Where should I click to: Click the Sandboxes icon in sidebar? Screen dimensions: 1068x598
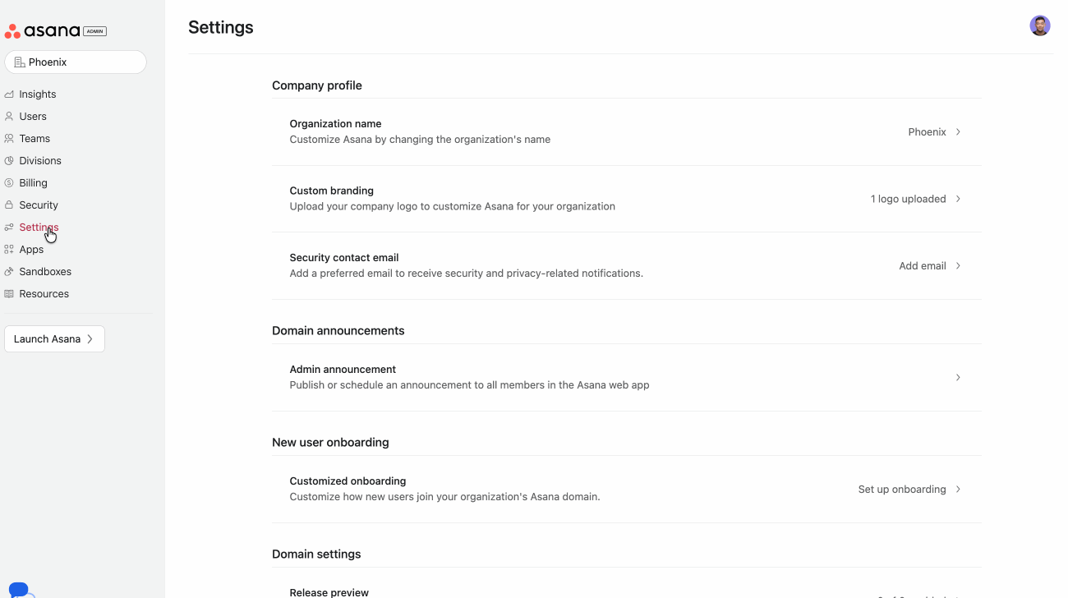point(9,272)
